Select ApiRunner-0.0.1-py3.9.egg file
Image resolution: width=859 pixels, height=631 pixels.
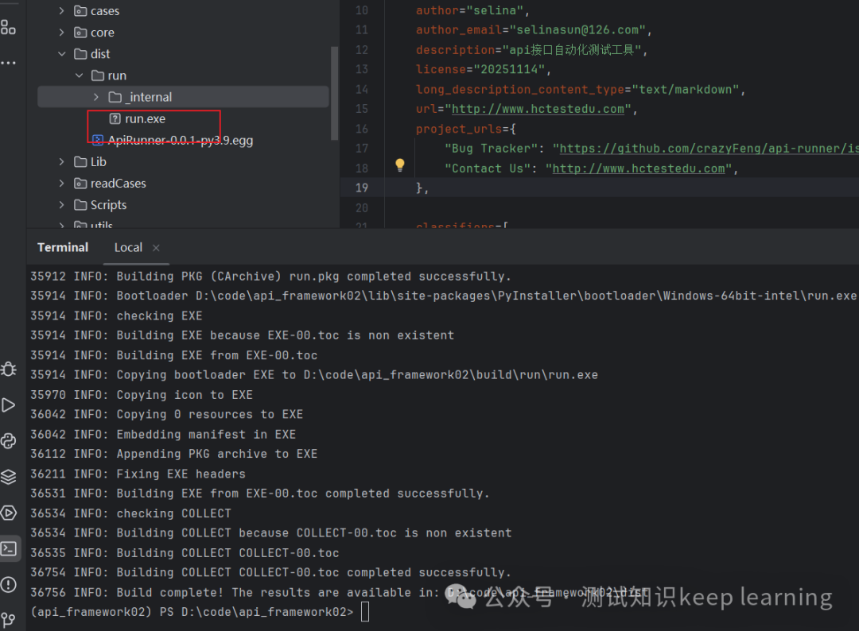click(x=181, y=140)
